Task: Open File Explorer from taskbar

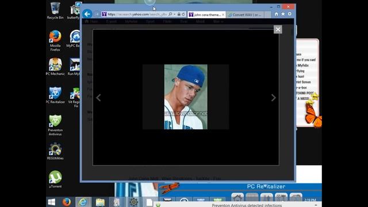Action: (x=100, y=202)
